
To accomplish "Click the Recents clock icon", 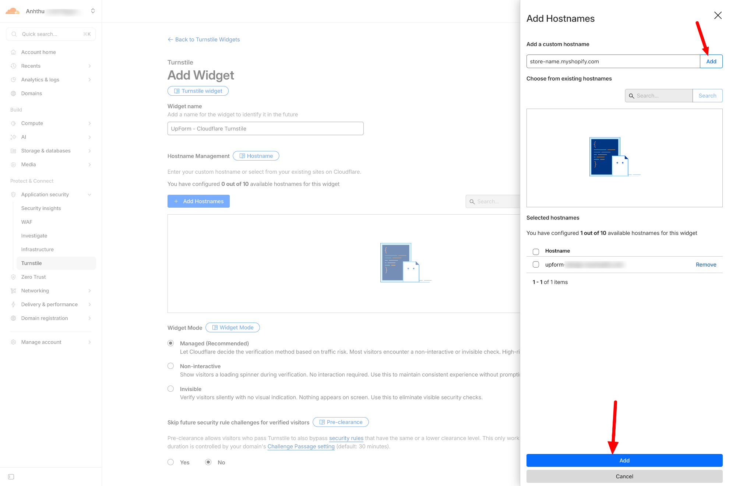I will 14,66.
